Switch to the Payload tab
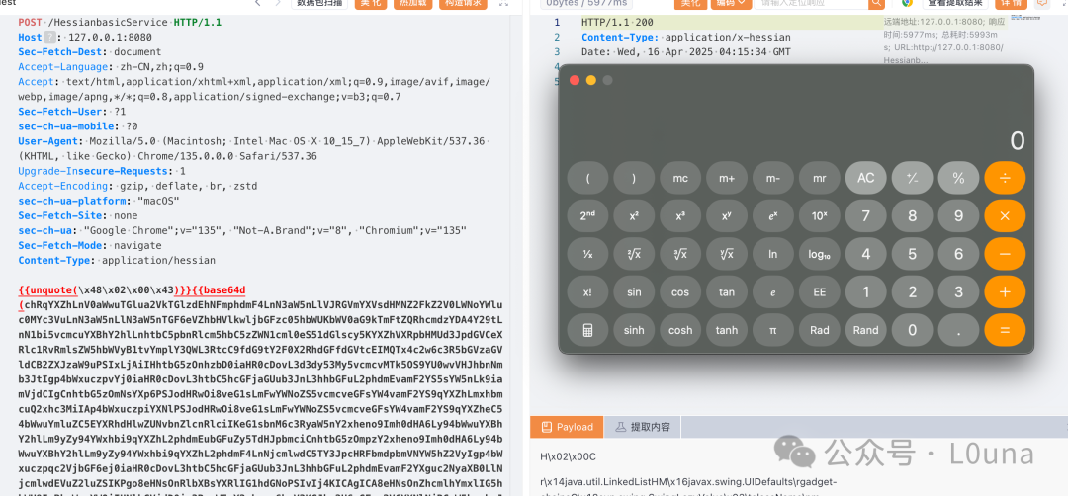Viewport: 1068px width, 496px height. [567, 427]
